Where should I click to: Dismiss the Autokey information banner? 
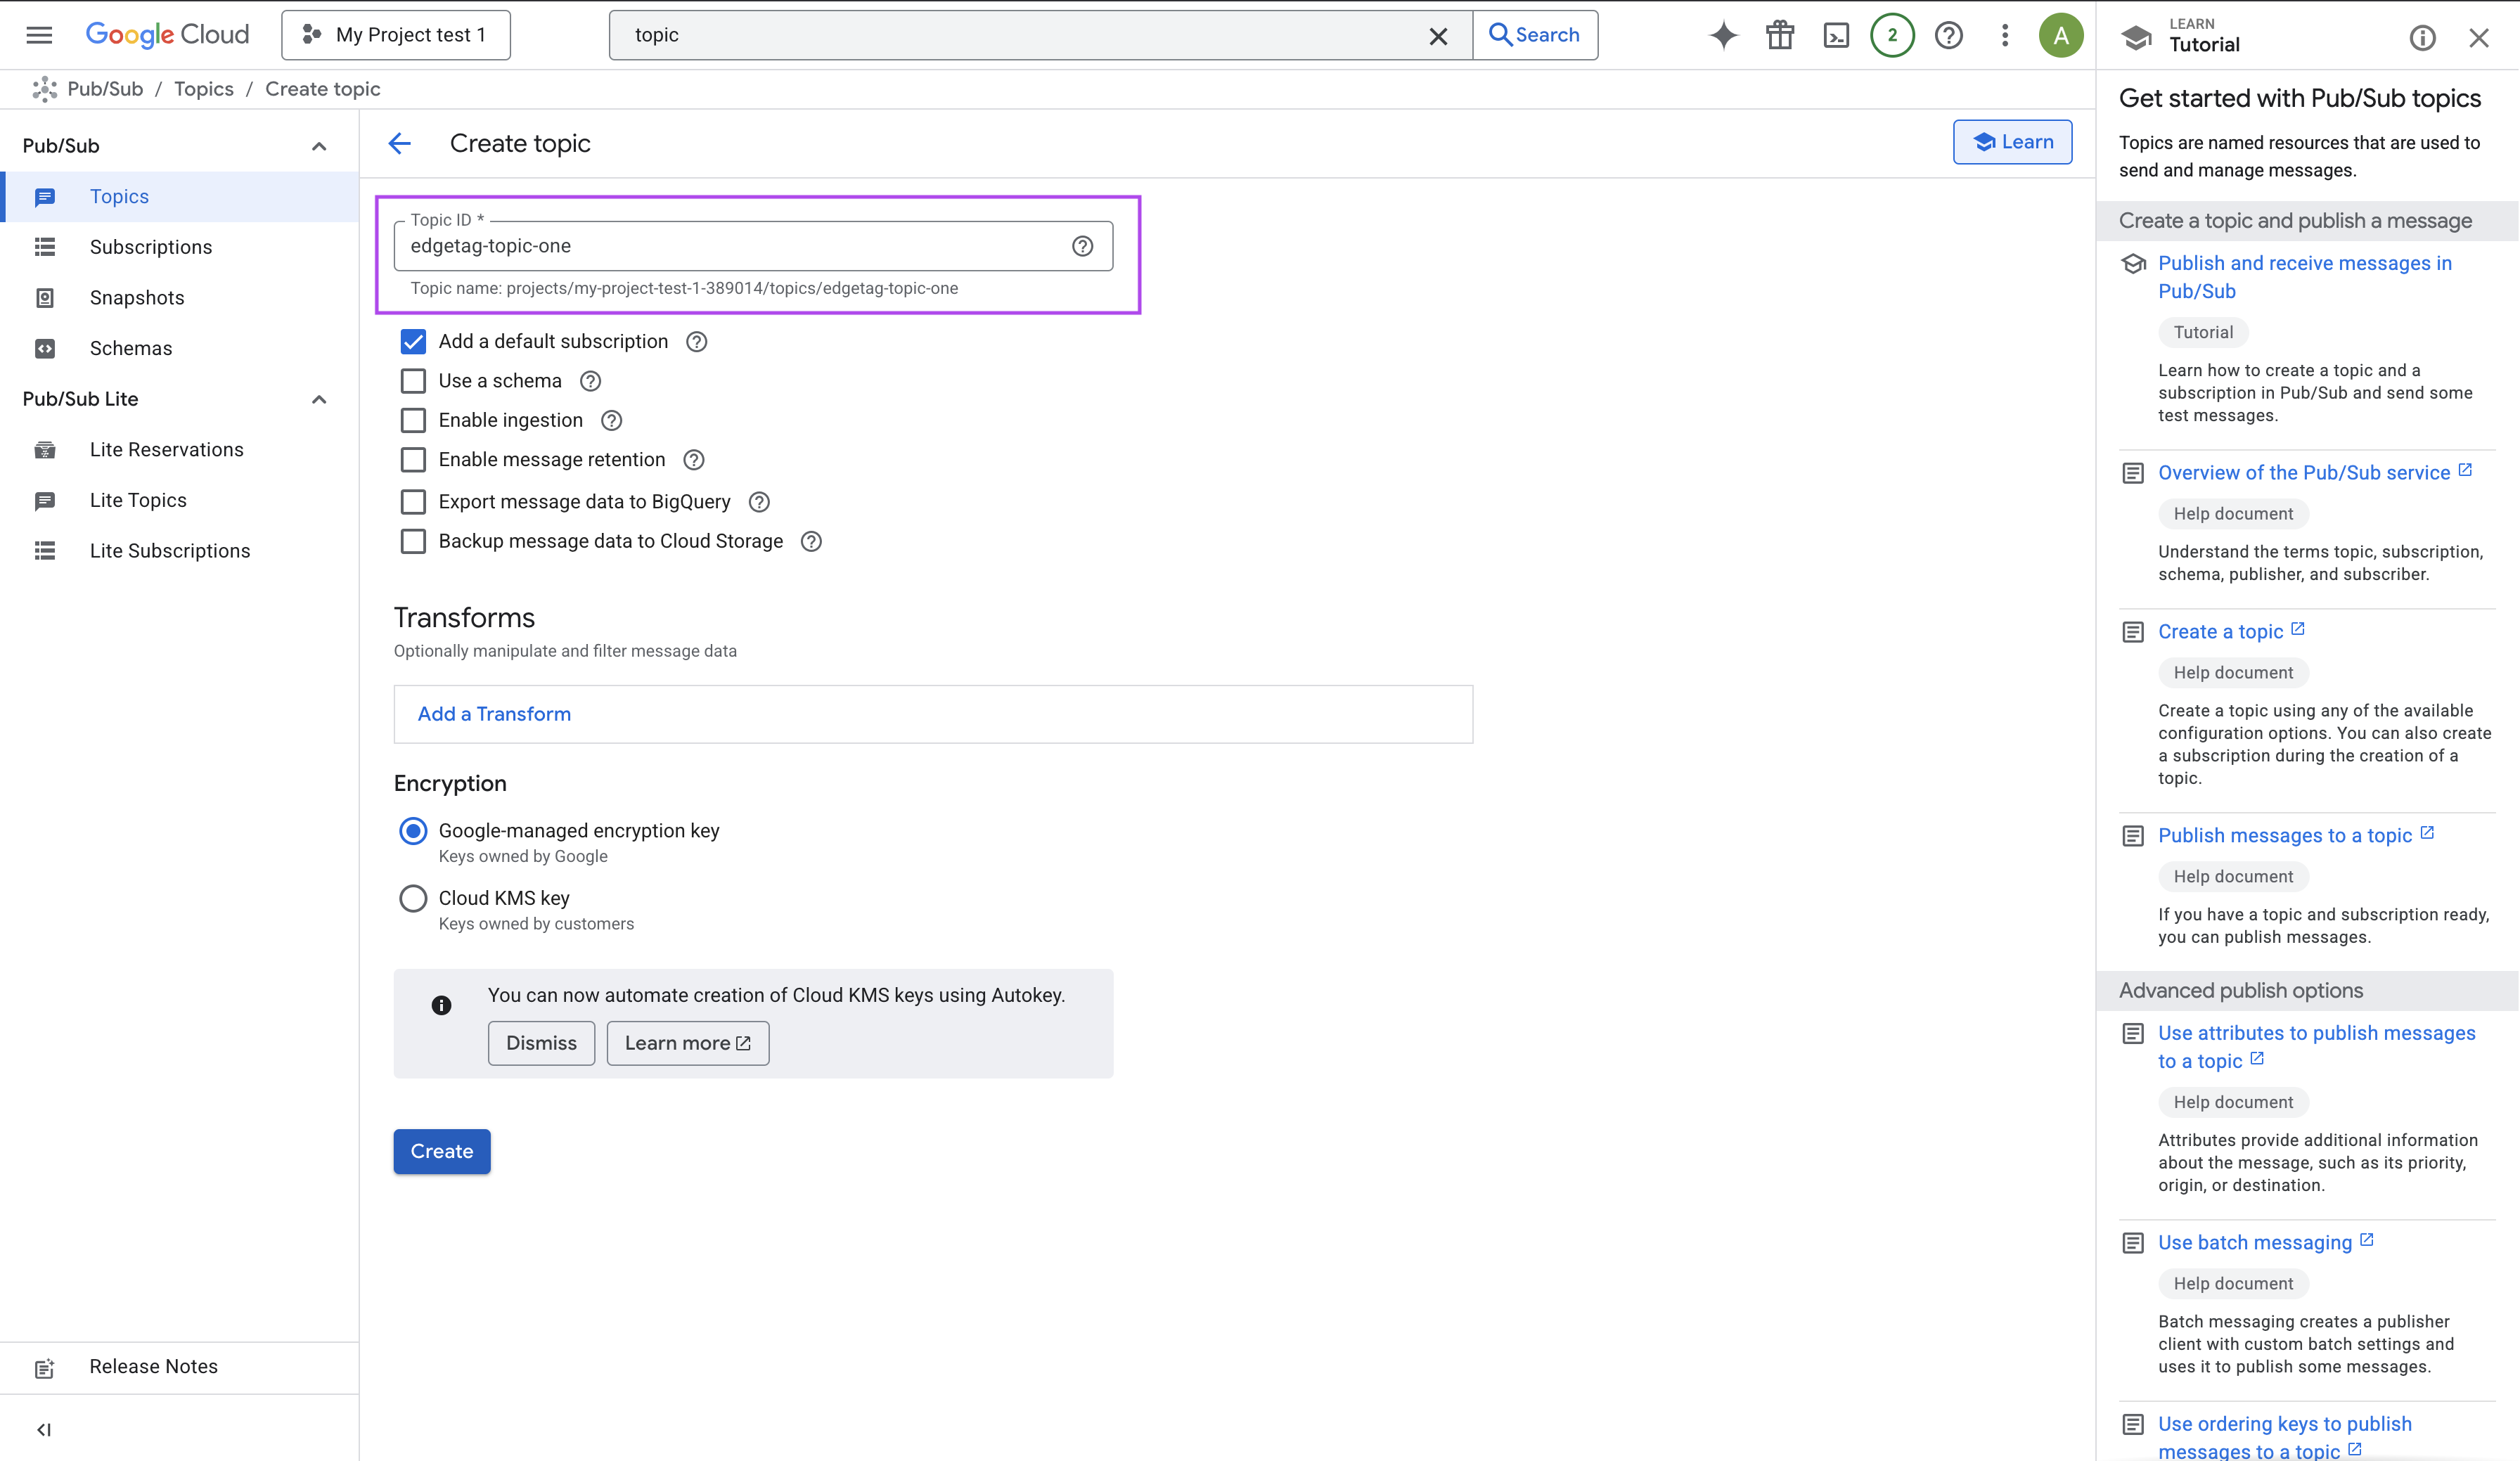[x=541, y=1043]
